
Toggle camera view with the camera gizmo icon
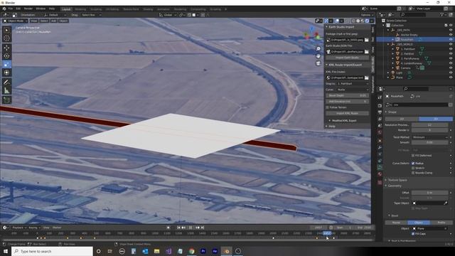point(318,63)
